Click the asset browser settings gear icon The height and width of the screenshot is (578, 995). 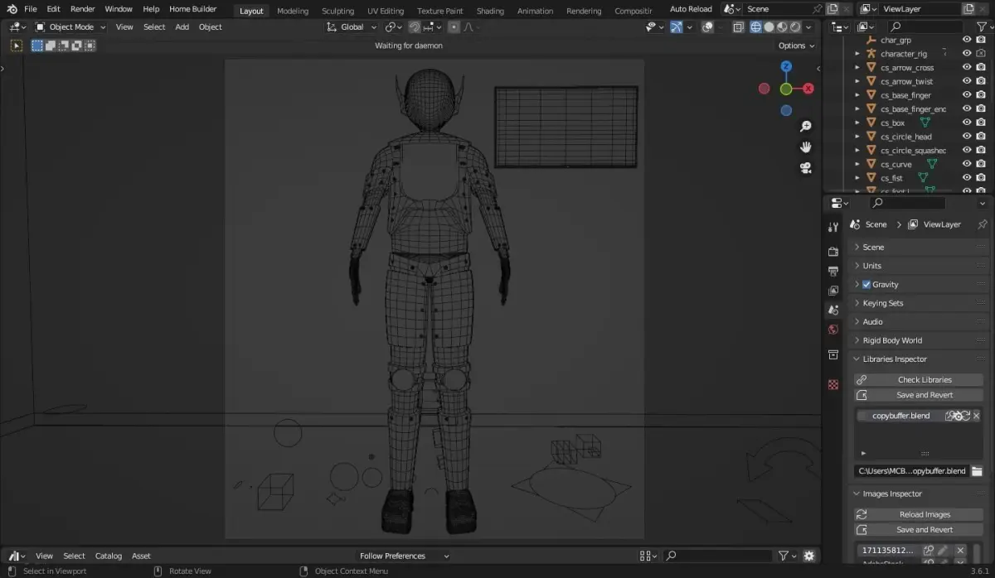point(809,556)
